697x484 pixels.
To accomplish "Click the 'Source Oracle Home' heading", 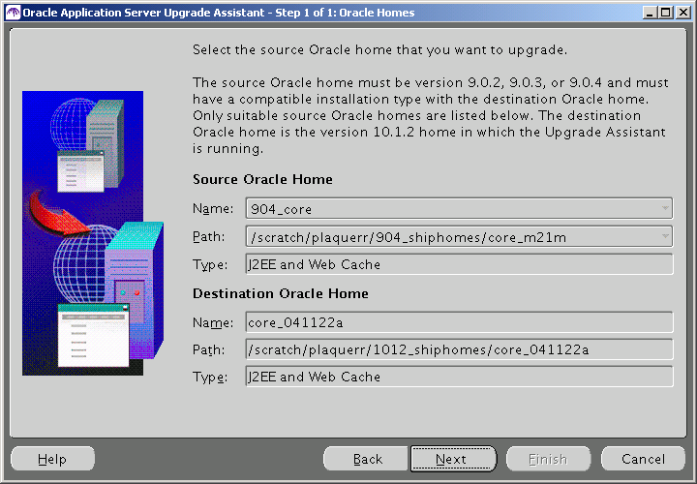I will [262, 179].
